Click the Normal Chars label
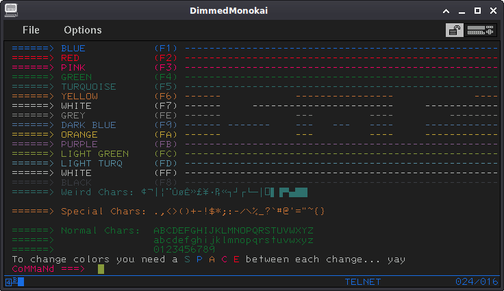This screenshot has height=291, width=504. click(x=101, y=231)
